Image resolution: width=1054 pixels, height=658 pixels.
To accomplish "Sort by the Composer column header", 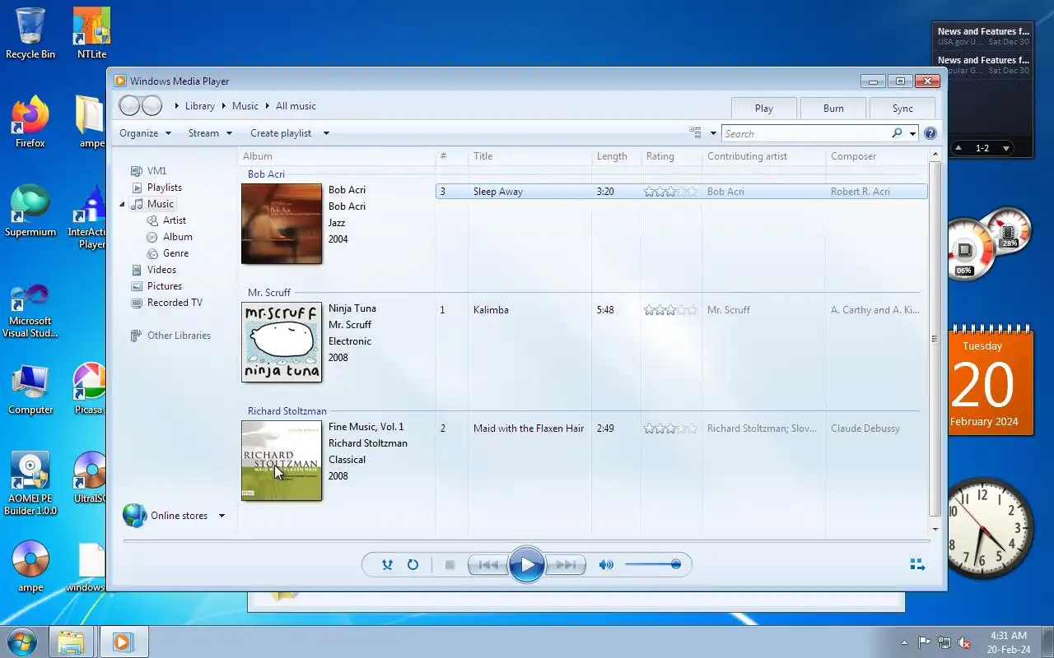I will [x=876, y=156].
